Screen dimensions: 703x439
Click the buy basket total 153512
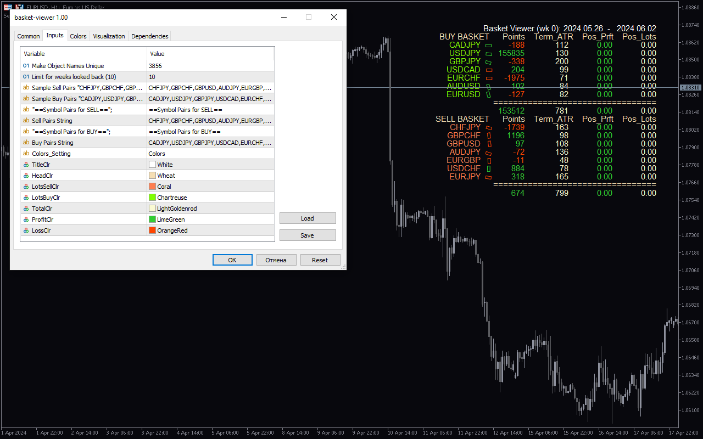(x=511, y=111)
